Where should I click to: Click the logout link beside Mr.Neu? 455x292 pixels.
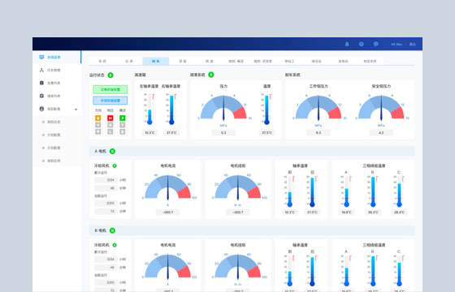pos(413,45)
